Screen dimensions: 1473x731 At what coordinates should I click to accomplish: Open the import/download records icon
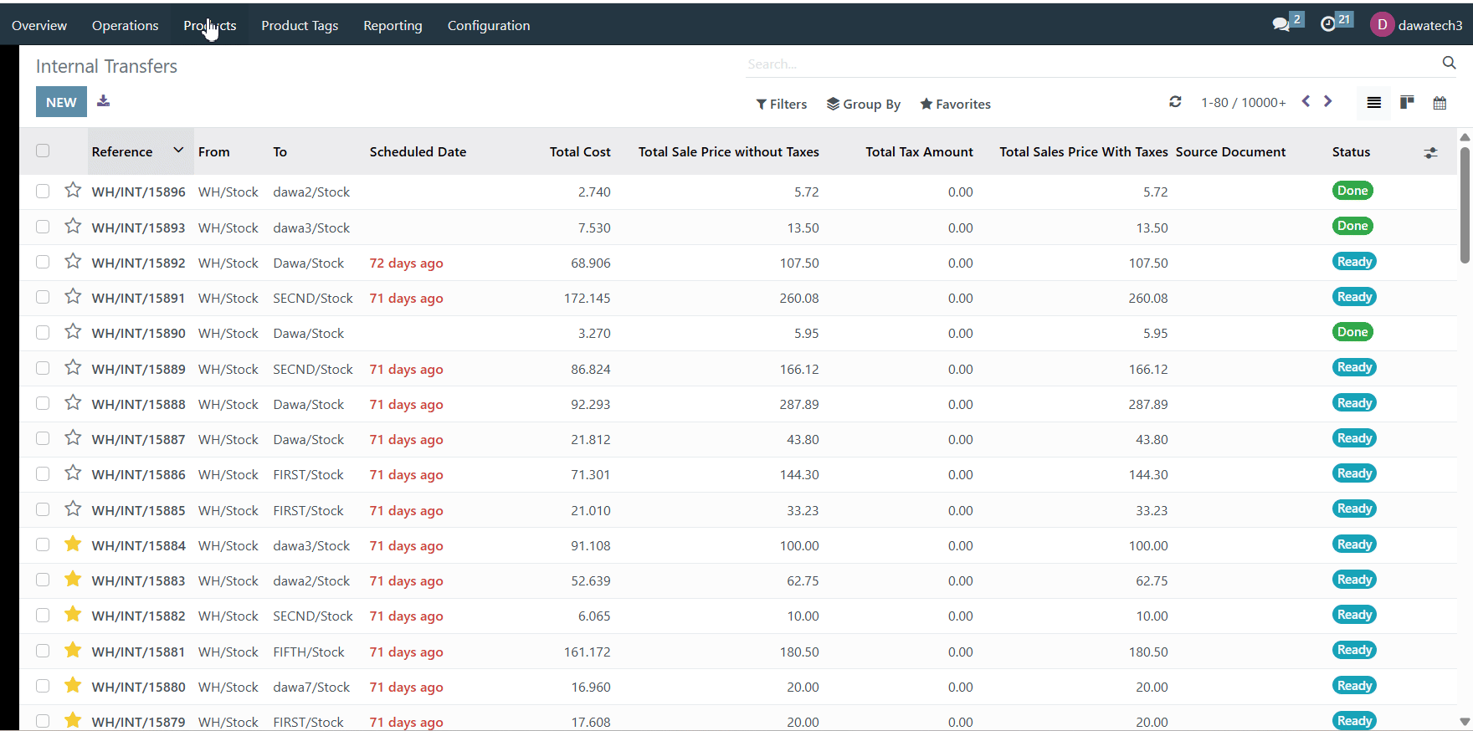[x=103, y=101]
